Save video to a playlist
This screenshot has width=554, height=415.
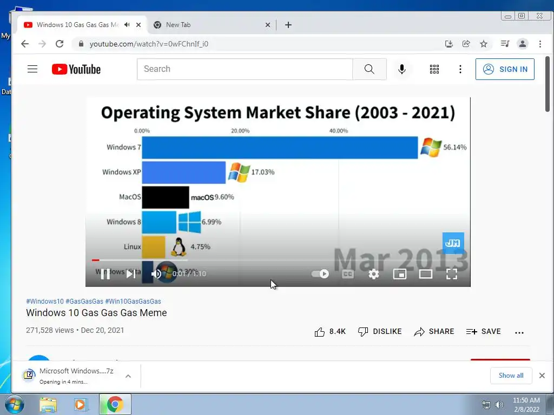coord(483,332)
